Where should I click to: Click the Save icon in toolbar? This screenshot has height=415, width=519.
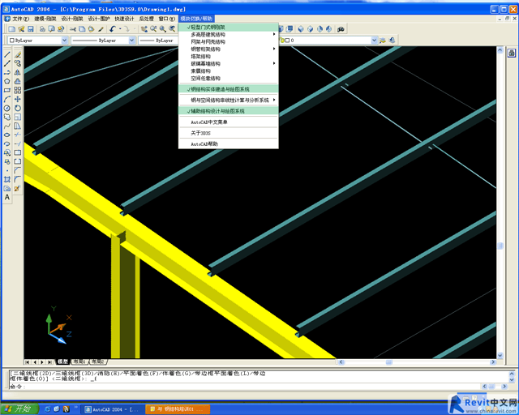(31, 29)
